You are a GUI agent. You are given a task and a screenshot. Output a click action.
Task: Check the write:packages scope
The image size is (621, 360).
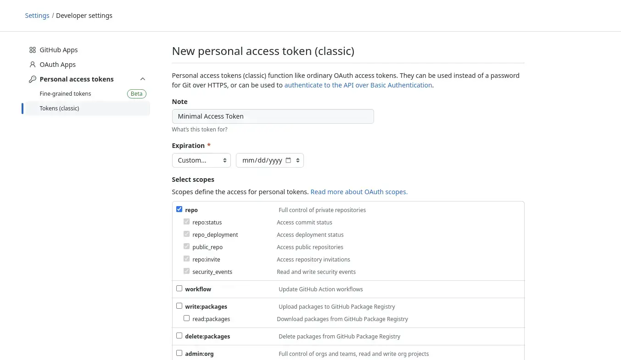tap(179, 305)
